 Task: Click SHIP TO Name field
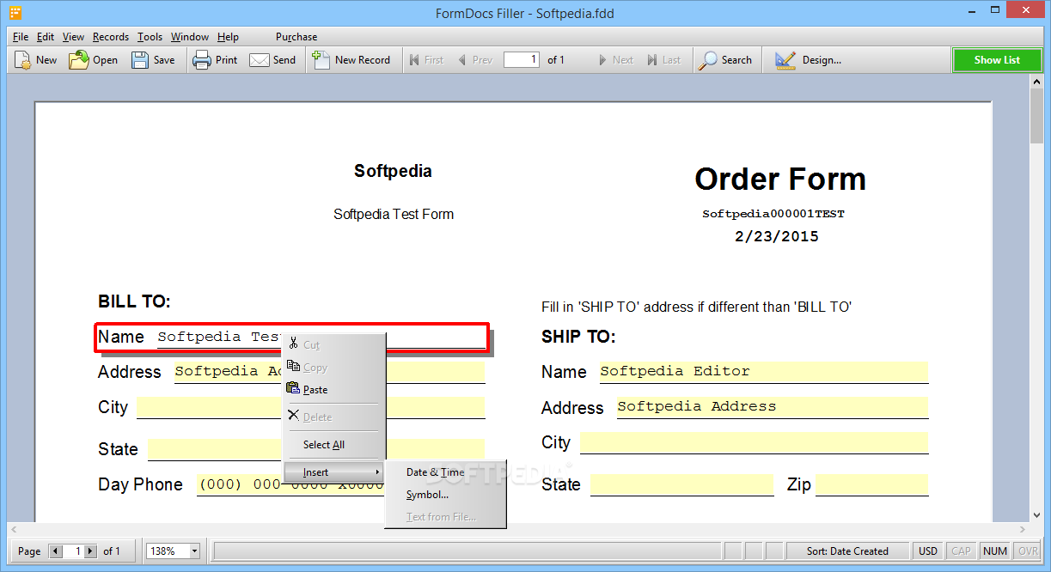(764, 372)
